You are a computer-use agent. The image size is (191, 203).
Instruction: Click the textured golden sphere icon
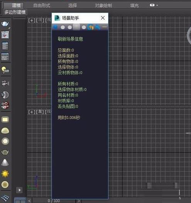pos(5,185)
